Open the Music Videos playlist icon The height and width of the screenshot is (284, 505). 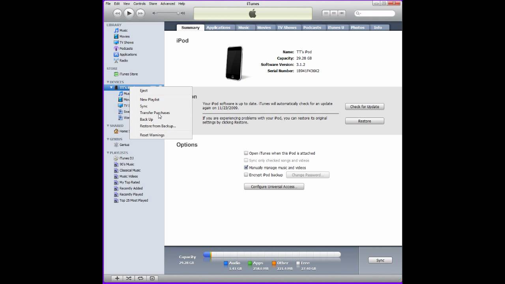pyautogui.click(x=116, y=176)
